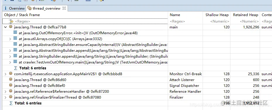Expand the Arrays.copyOf stack frame
Image resolution: width=272 pixels, height=110 pixels.
(10, 39)
